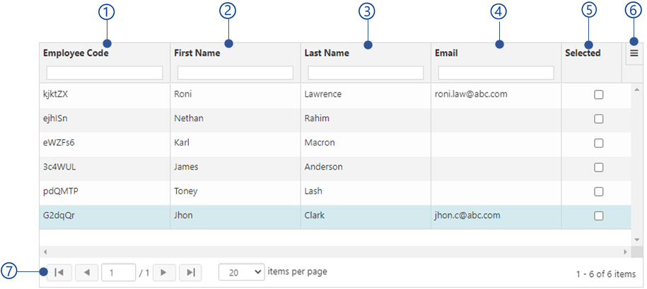
Task: Go to previous page arrow
Action: [87, 273]
